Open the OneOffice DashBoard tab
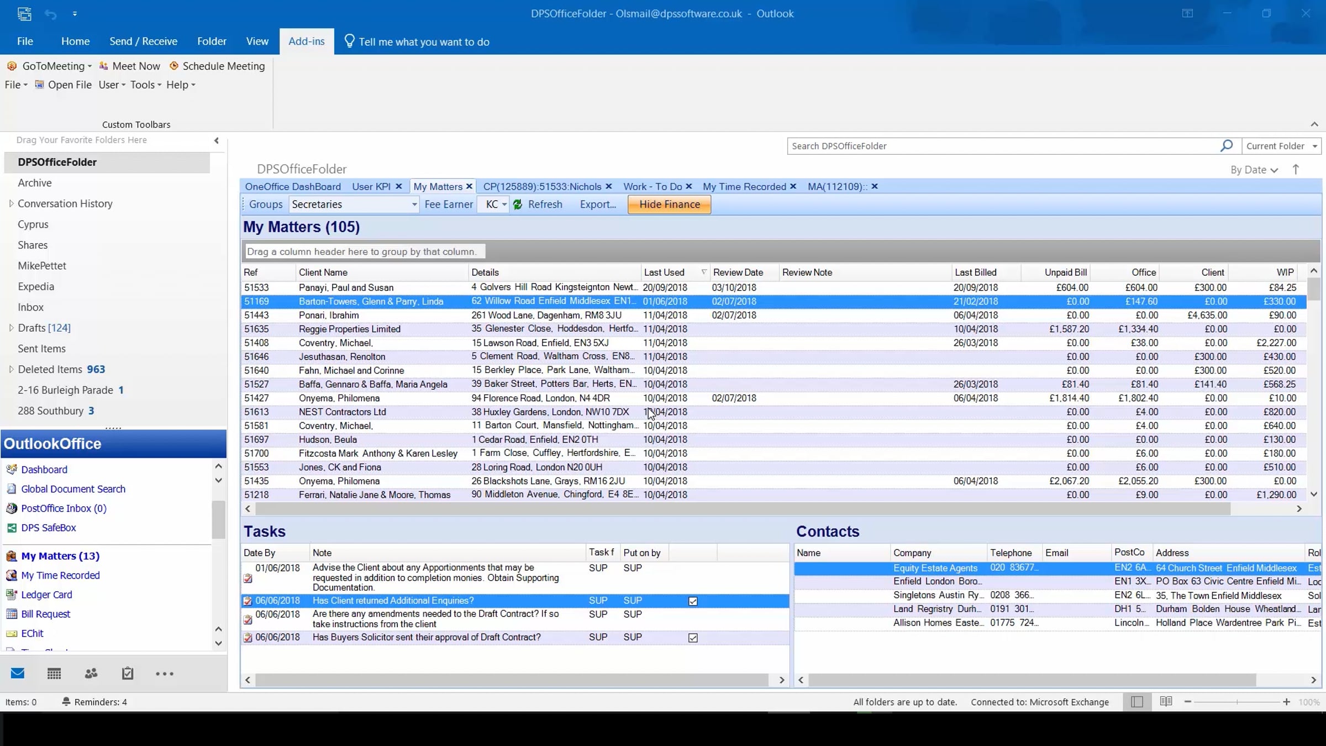The width and height of the screenshot is (1326, 746). (x=293, y=187)
